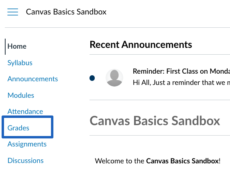Click the Canvas Basics Sandbox breadcrumb title
The height and width of the screenshot is (169, 230).
point(66,12)
